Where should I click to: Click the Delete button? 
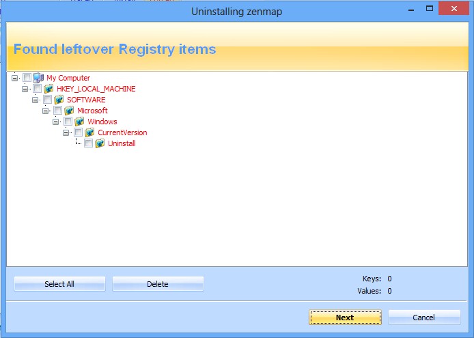(x=158, y=284)
